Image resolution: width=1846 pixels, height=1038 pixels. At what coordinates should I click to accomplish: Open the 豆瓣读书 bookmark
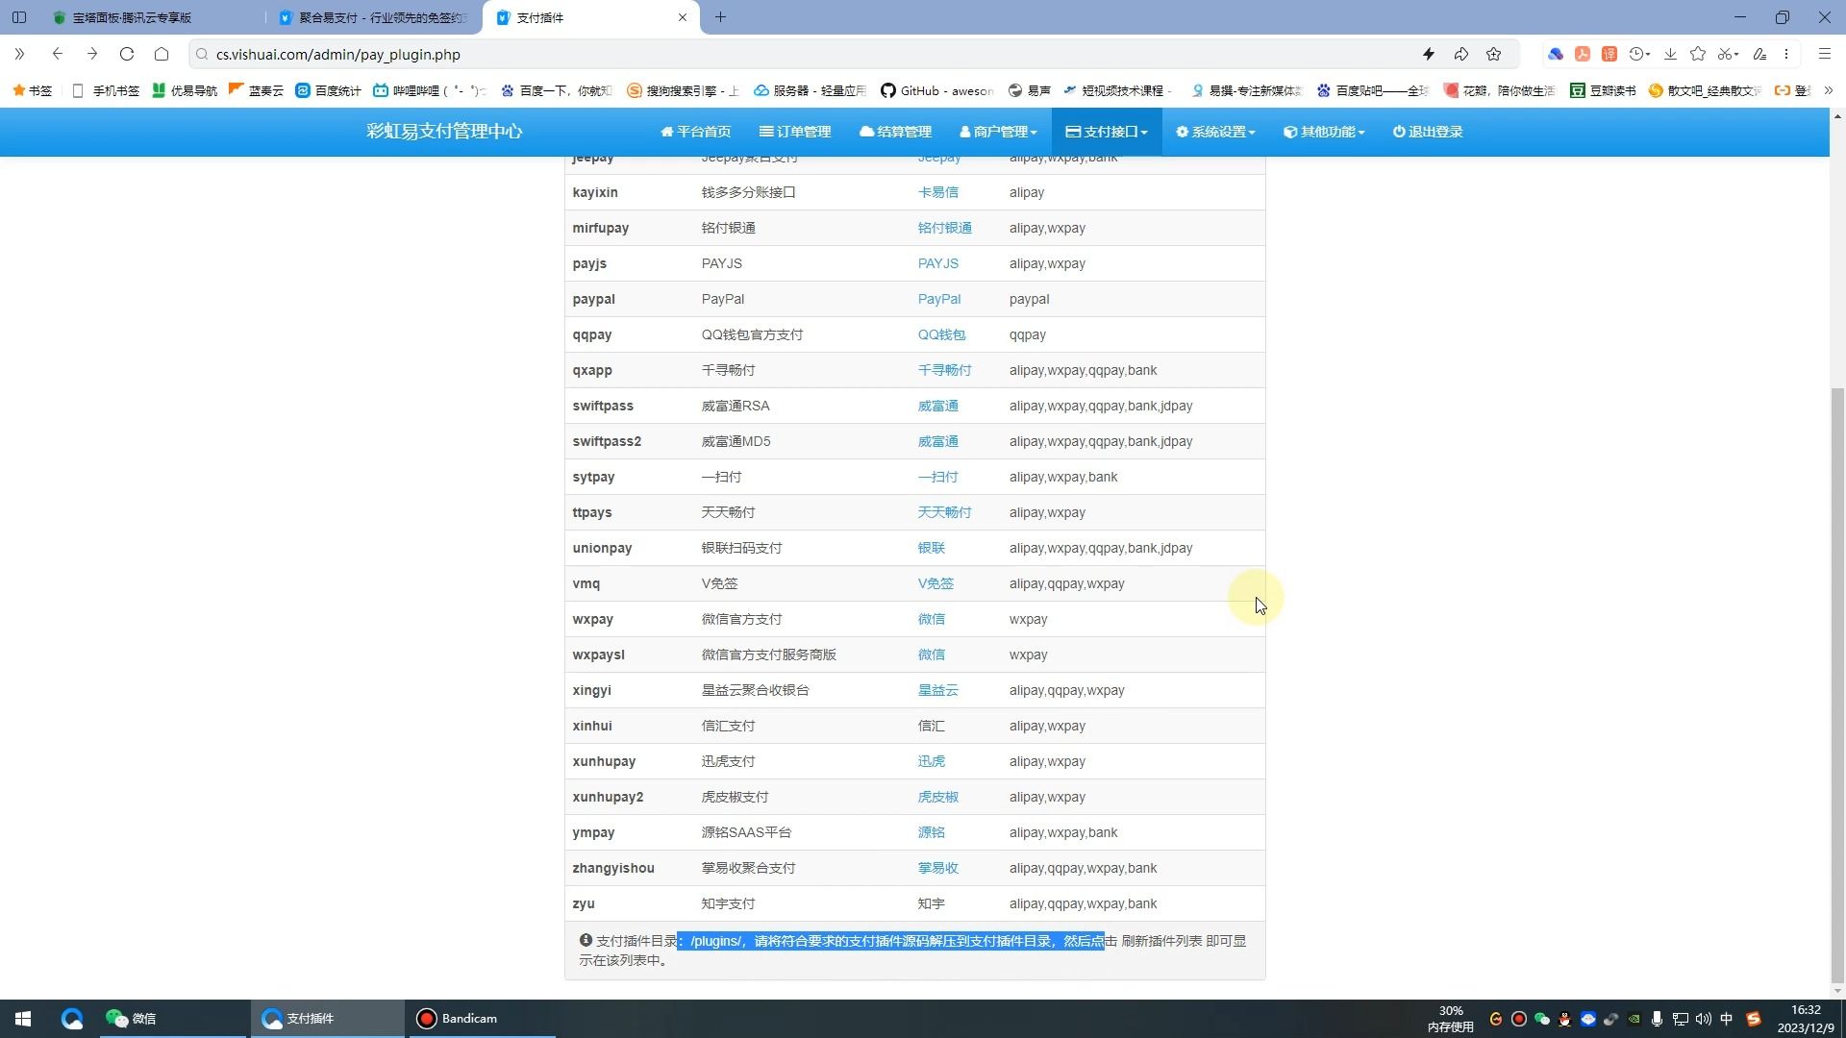[x=1603, y=90]
